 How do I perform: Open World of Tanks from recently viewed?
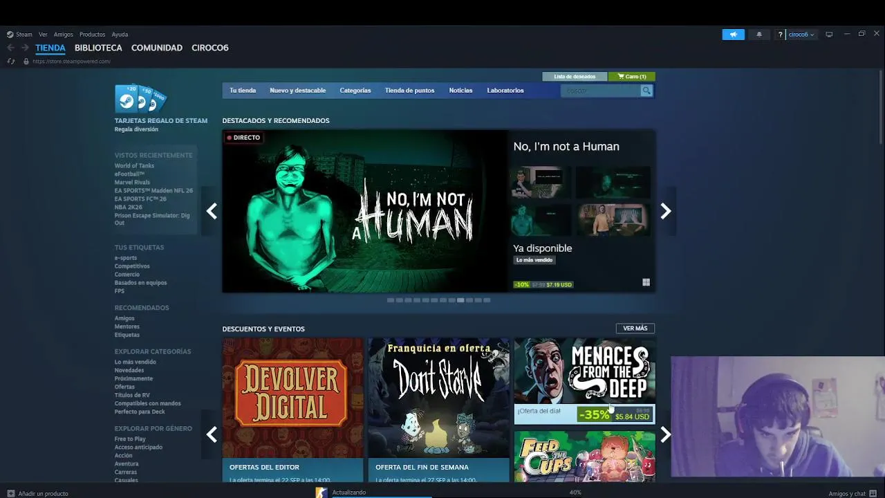[134, 166]
